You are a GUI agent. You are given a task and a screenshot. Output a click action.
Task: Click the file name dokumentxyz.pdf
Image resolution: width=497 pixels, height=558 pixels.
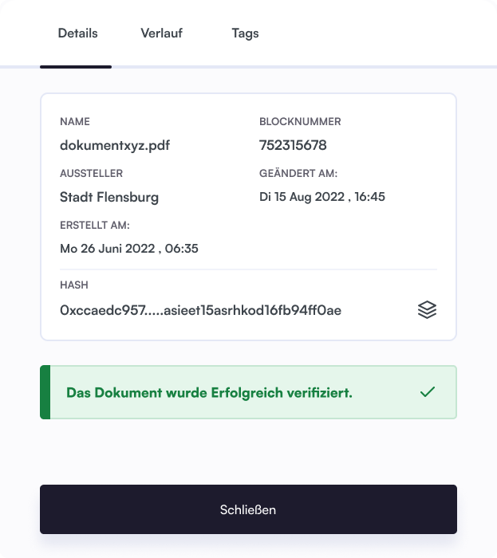point(115,146)
